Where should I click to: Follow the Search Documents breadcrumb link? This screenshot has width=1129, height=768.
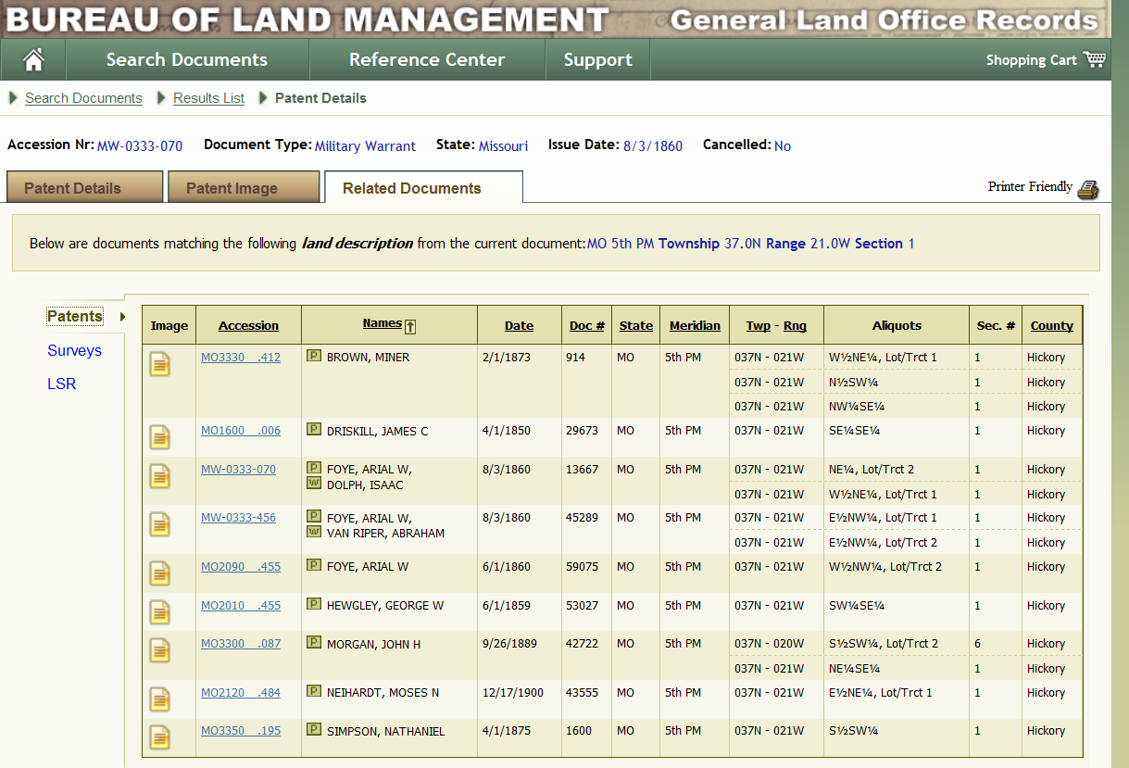click(x=83, y=98)
